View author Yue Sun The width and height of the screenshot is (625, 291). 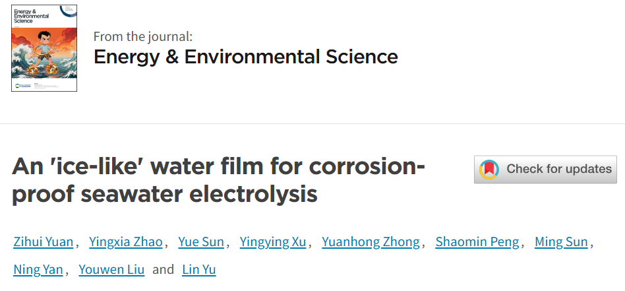[201, 242]
